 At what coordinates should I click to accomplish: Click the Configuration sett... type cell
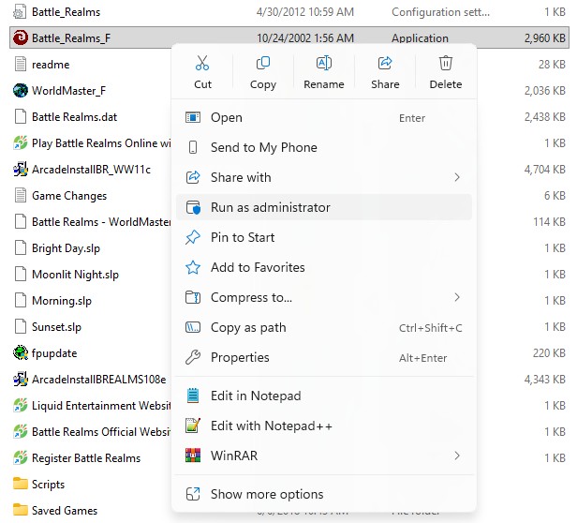tap(440, 12)
